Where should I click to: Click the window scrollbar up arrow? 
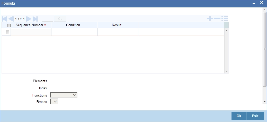tap(265, 10)
